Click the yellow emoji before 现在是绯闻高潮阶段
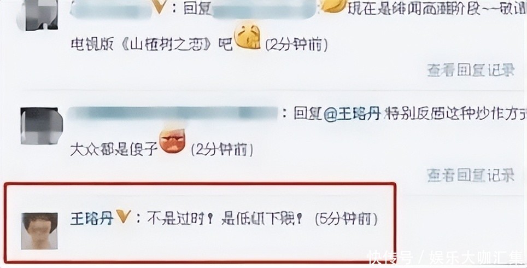The image size is (527, 268). 333,5
